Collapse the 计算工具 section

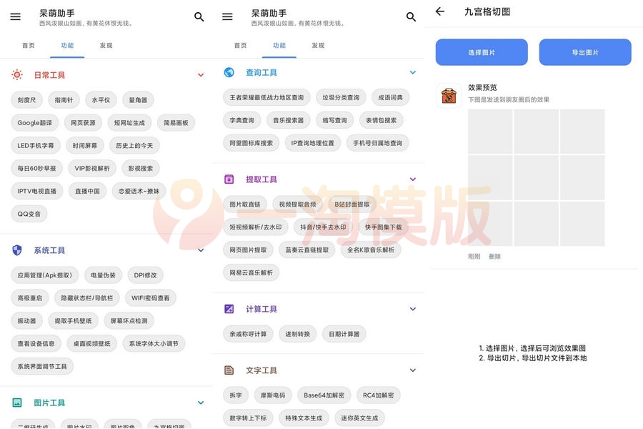pos(413,309)
